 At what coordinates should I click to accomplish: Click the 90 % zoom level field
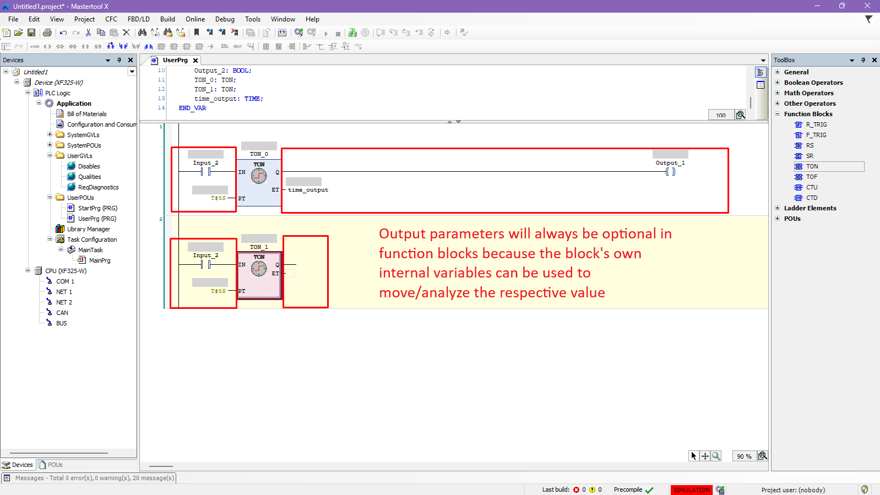tap(744, 456)
